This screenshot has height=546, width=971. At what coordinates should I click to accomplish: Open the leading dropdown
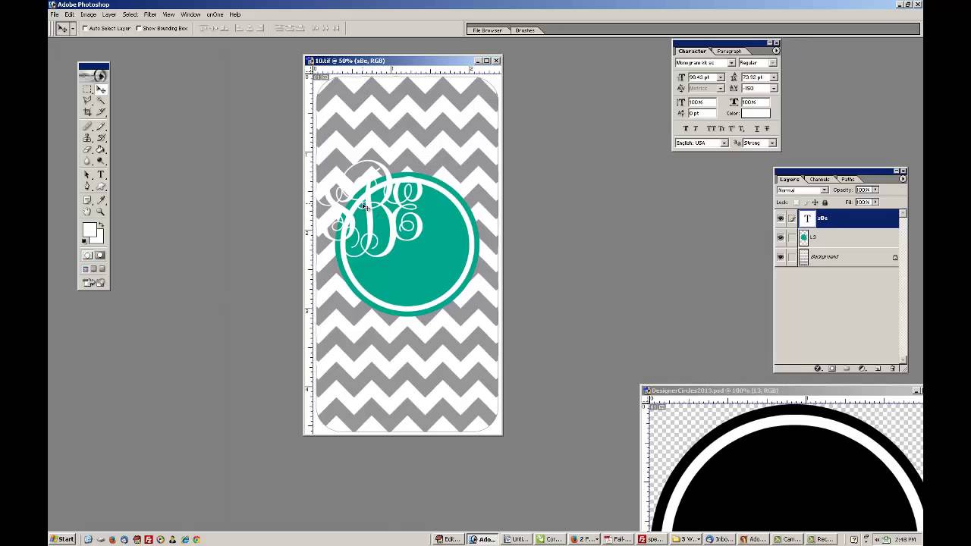point(774,77)
